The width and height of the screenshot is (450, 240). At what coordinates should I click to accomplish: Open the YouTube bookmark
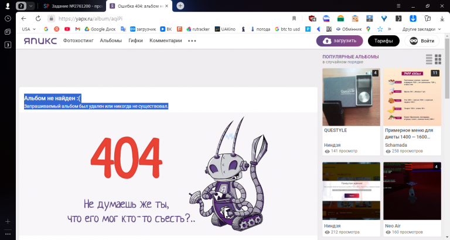pyautogui.click(x=67, y=29)
